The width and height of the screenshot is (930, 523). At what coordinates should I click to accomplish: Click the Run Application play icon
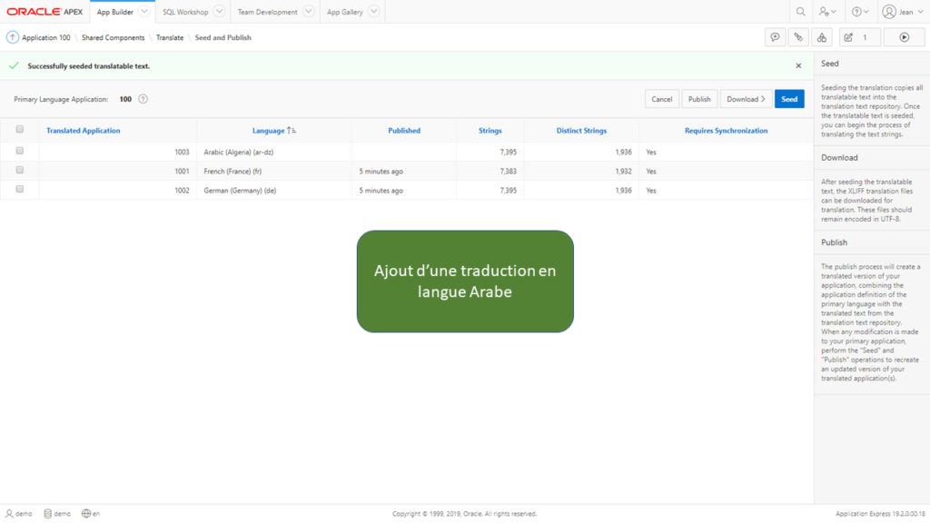[904, 37]
